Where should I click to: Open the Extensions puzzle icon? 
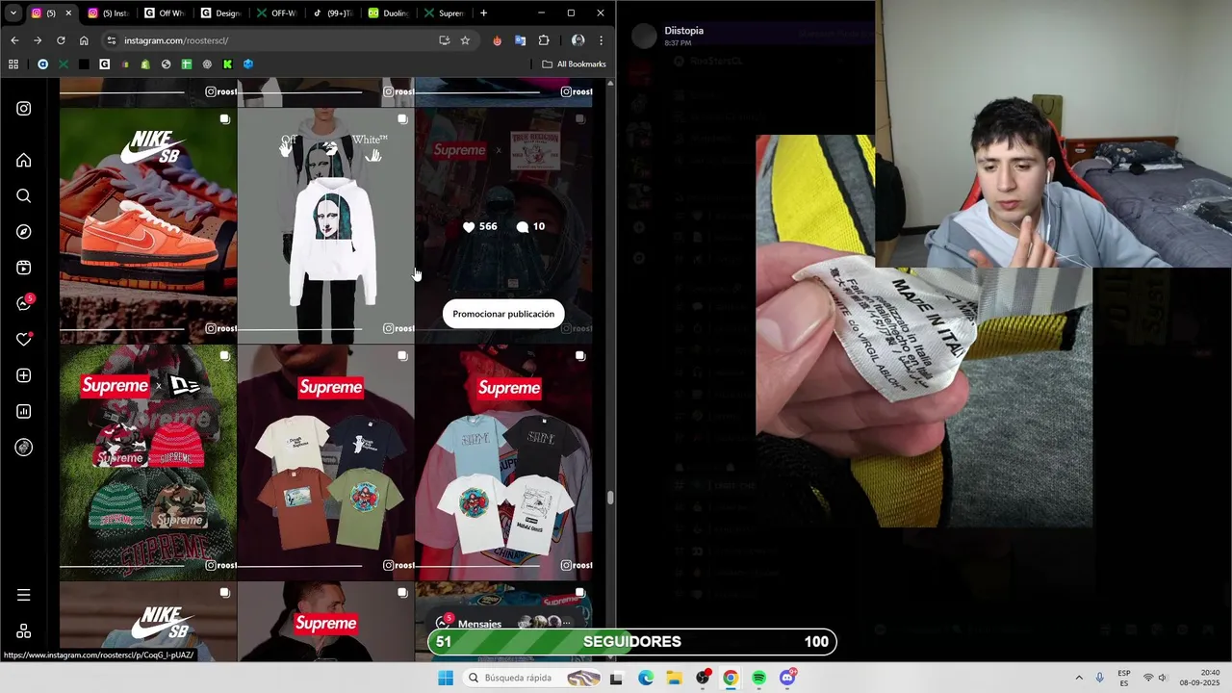click(544, 40)
